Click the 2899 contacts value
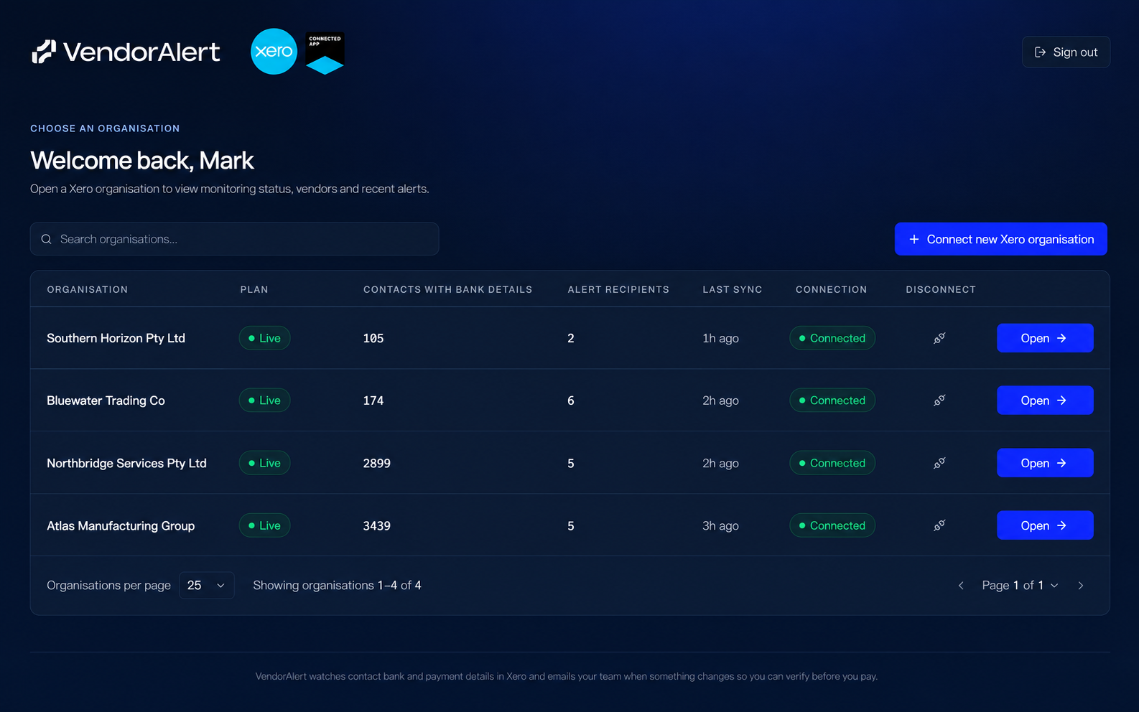 tap(377, 463)
